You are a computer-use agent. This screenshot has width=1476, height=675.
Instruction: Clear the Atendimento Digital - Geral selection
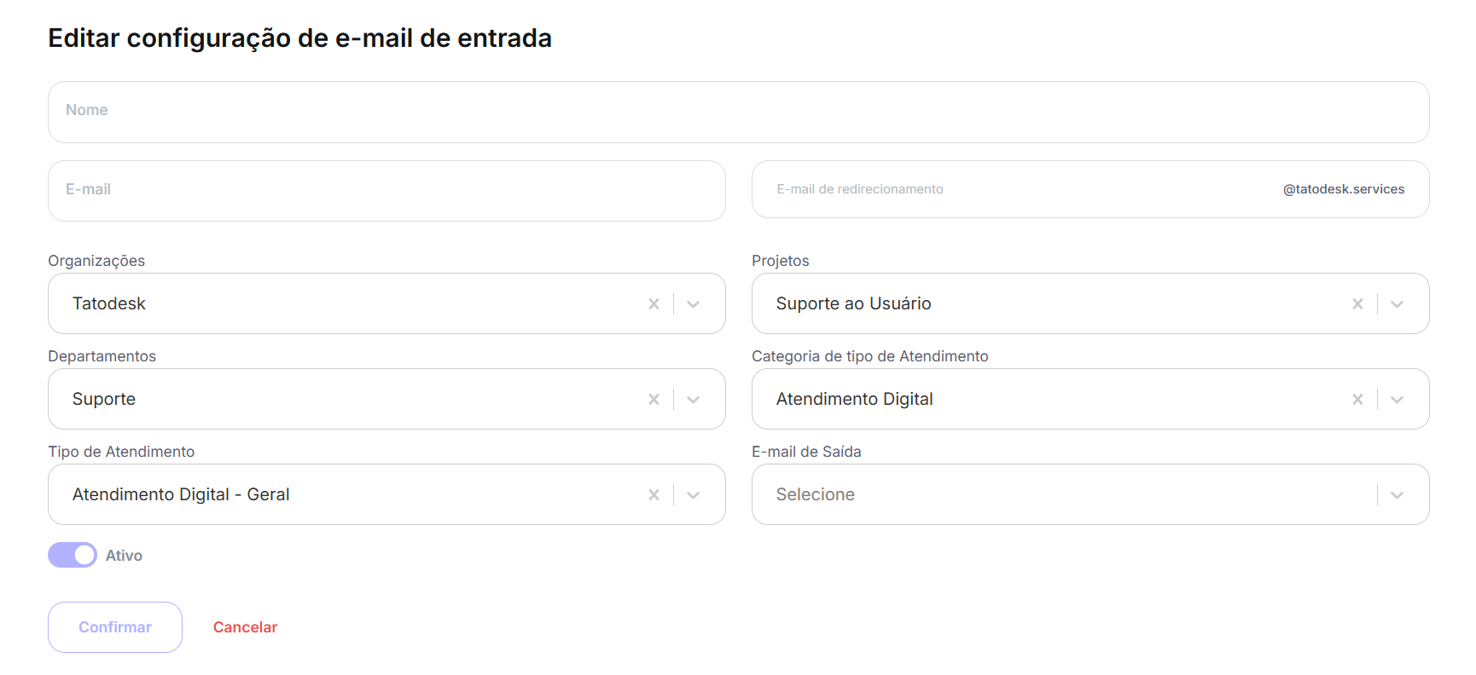[x=654, y=495]
